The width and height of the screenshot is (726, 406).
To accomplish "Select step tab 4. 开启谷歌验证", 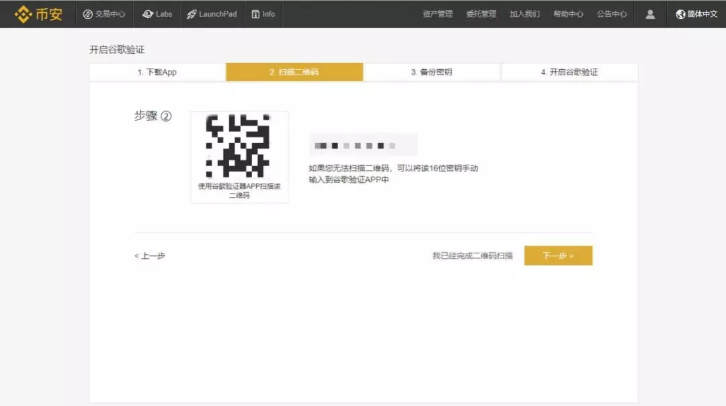I will coord(569,72).
